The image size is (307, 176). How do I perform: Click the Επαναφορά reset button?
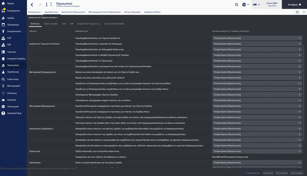(x=297, y=173)
